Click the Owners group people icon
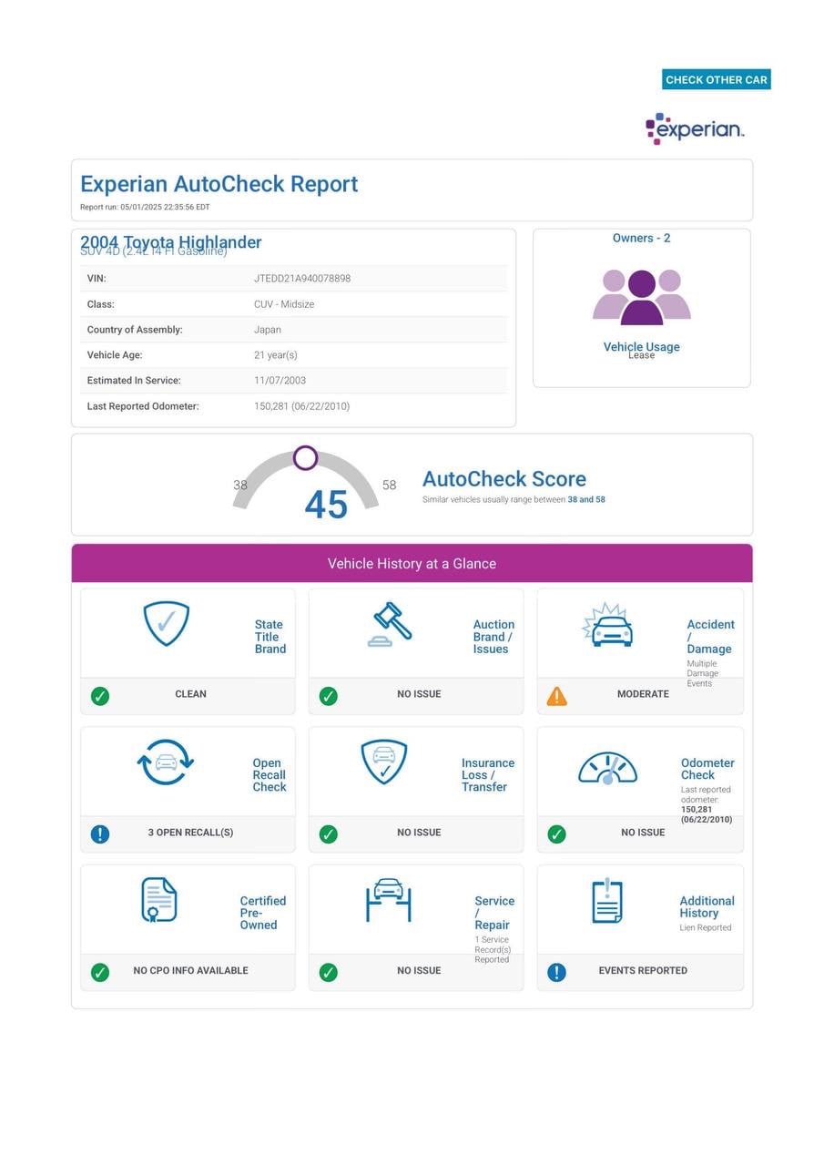The height and width of the screenshot is (1166, 824). (642, 297)
